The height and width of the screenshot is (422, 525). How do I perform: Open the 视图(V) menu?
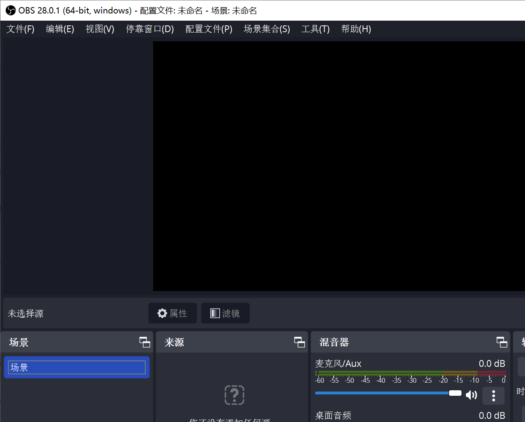pos(99,29)
